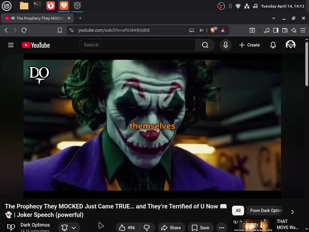Open the Linux Mint start menu
Viewport: 309px width, 232px height.
coord(6,6)
